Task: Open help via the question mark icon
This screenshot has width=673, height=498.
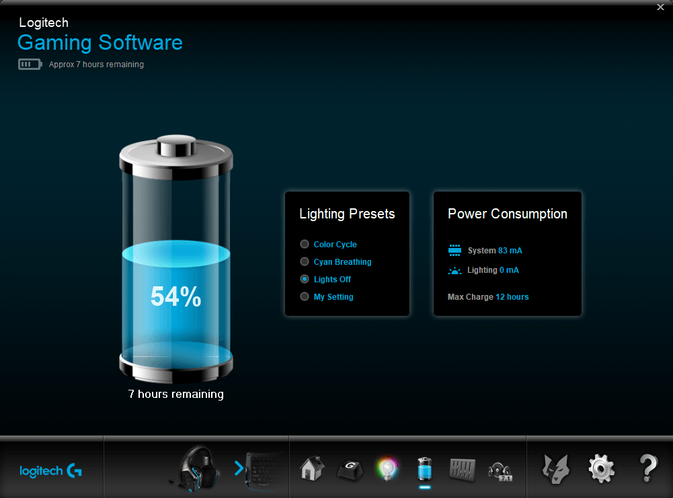Action: tap(647, 468)
